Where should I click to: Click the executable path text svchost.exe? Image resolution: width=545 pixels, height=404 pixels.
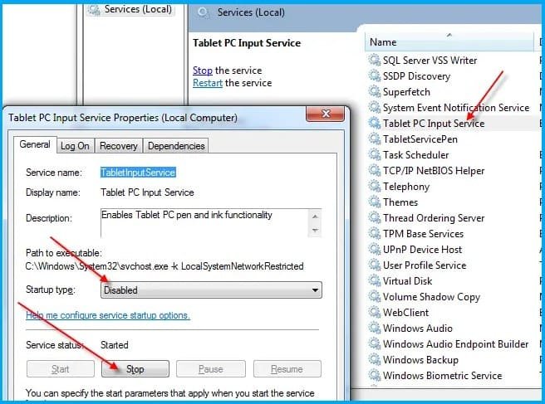pyautogui.click(x=144, y=266)
